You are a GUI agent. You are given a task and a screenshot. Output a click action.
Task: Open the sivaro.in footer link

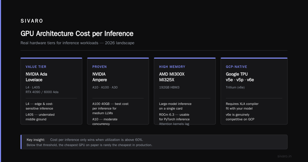coord(284,156)
